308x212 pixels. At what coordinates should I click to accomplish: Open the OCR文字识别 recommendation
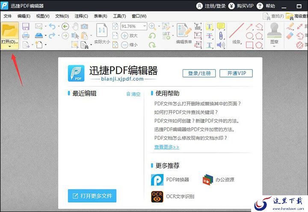click(x=173, y=197)
